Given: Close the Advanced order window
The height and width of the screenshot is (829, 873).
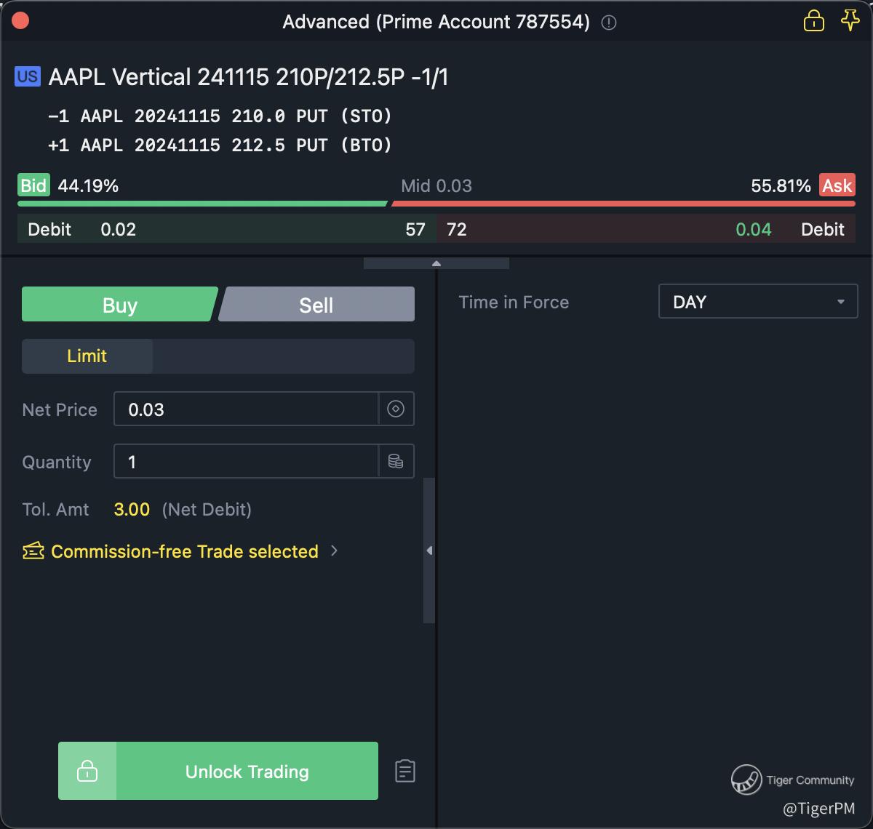Looking at the screenshot, I should tap(20, 20).
